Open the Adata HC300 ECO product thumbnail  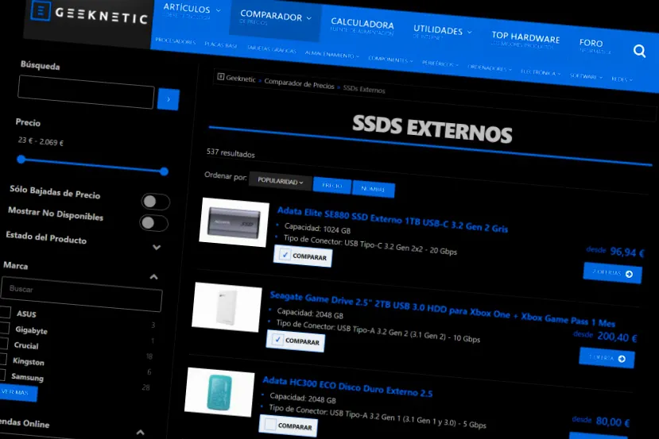[219, 392]
